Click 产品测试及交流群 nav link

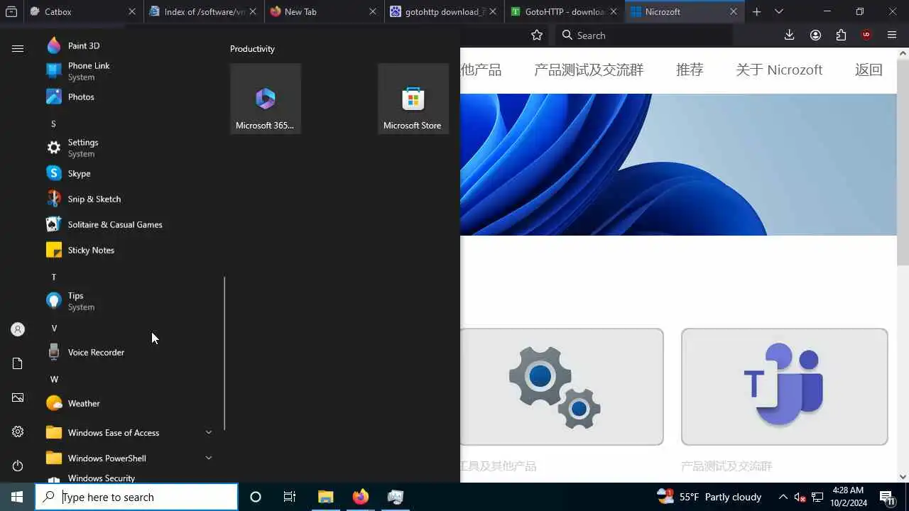[x=589, y=70]
